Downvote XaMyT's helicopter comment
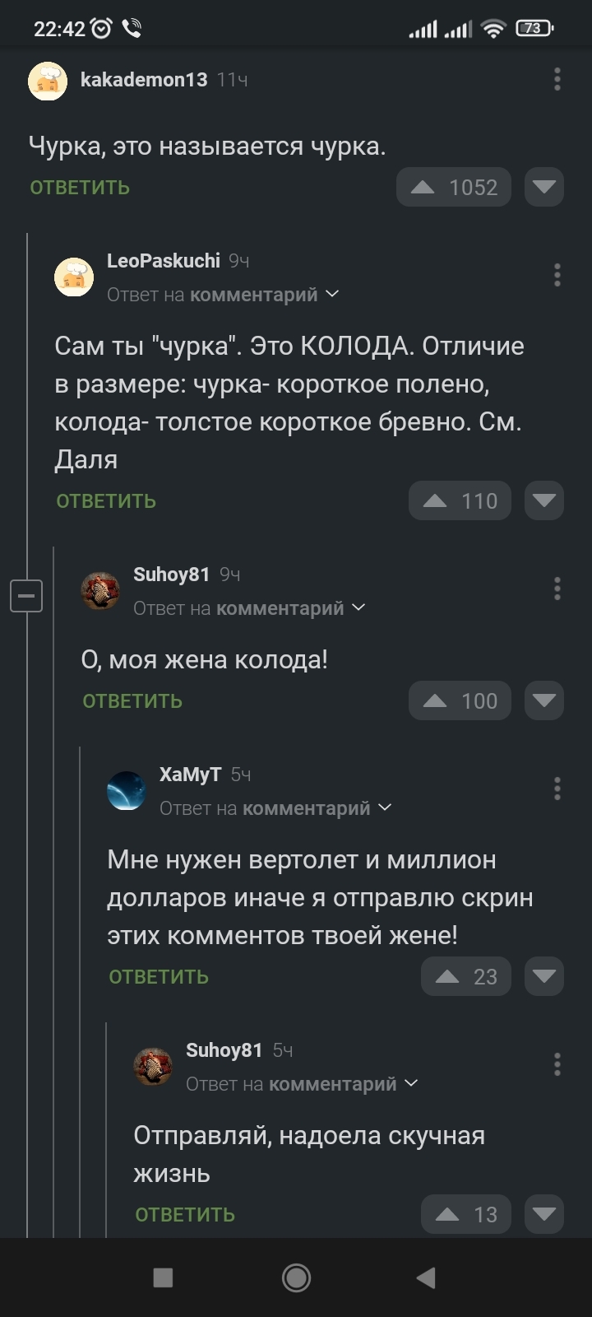The height and width of the screenshot is (1317, 592). tap(543, 977)
